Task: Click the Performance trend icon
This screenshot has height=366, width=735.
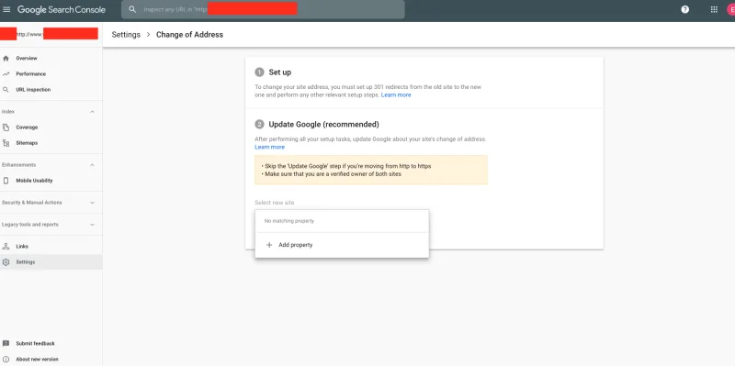Action: click(6, 74)
